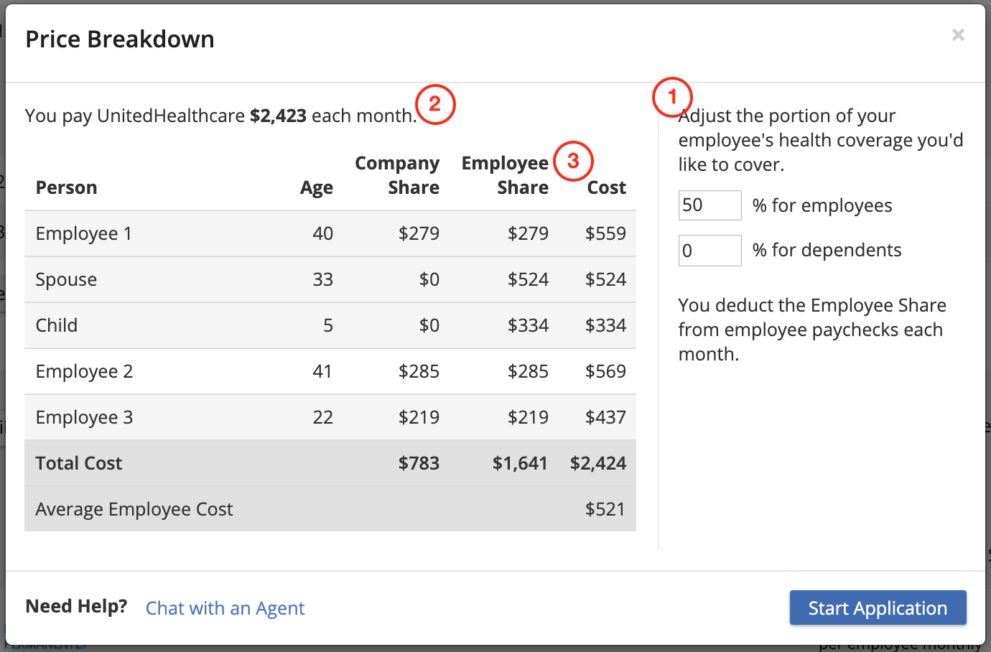
Task: Select the Employee 2 row
Action: coord(330,371)
